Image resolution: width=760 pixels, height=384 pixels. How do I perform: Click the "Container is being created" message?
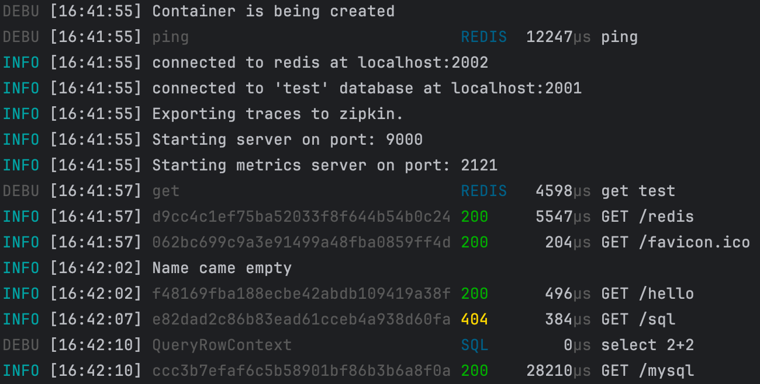(x=274, y=11)
